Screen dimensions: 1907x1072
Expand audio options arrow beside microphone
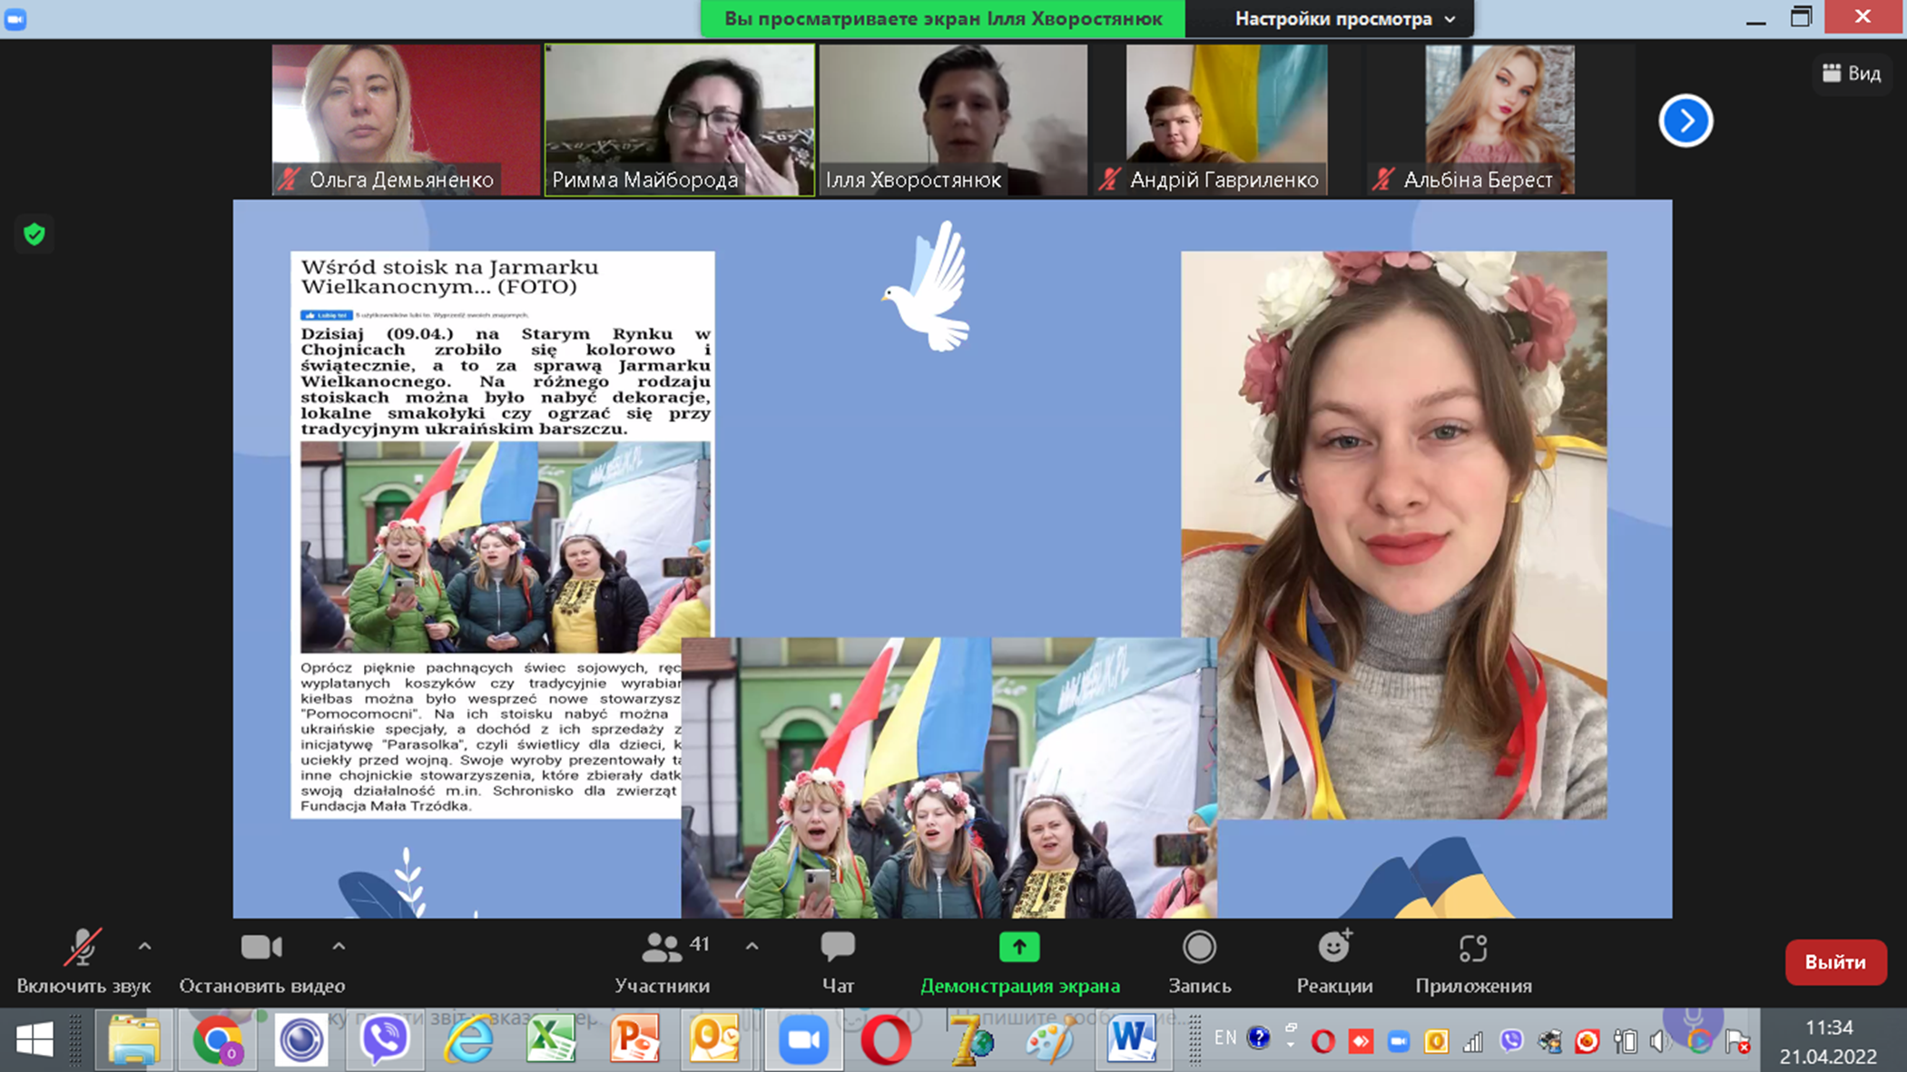tap(145, 946)
